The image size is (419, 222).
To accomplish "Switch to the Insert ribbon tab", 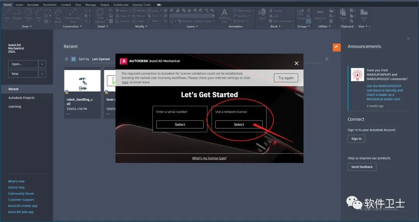I will tap(19, 5).
